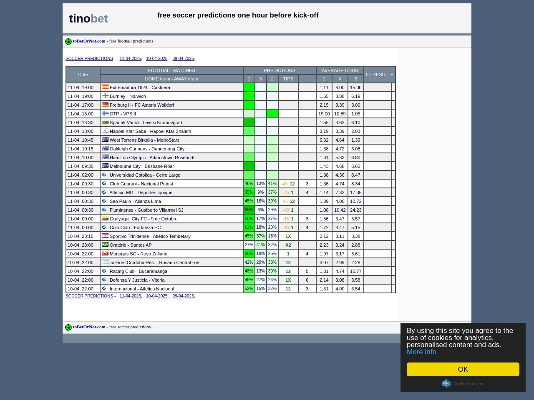Screen dimensions: 534x400
Task: Click the Extremadura 1924 - Castuera match name
Action: point(140,87)
